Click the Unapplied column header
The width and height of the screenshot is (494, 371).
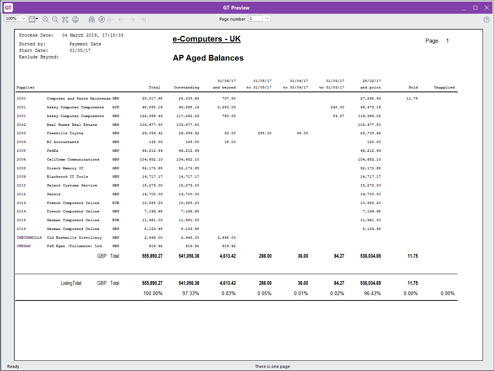click(444, 87)
